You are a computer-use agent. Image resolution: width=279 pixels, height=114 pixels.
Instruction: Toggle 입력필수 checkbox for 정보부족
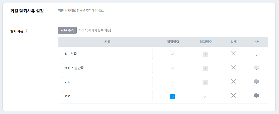pos(205,54)
